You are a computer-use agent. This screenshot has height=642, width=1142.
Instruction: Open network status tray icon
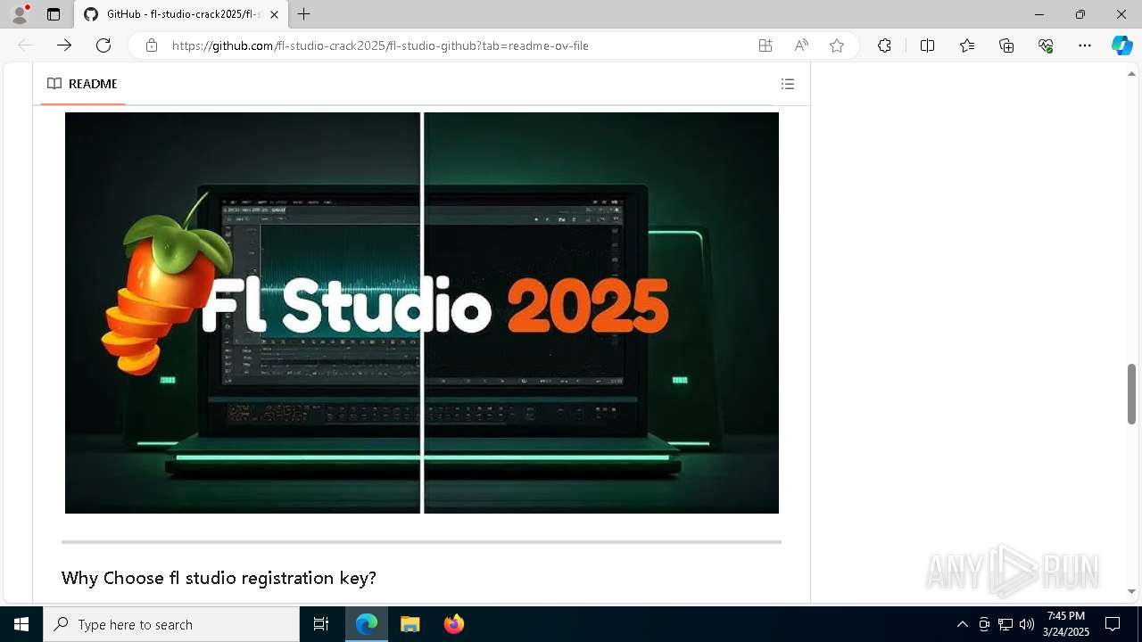(1005, 624)
